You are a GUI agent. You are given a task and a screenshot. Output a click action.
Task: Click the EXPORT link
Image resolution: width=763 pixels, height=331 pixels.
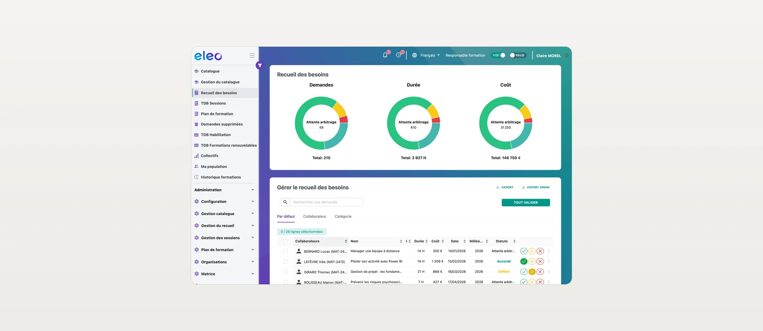(x=504, y=187)
